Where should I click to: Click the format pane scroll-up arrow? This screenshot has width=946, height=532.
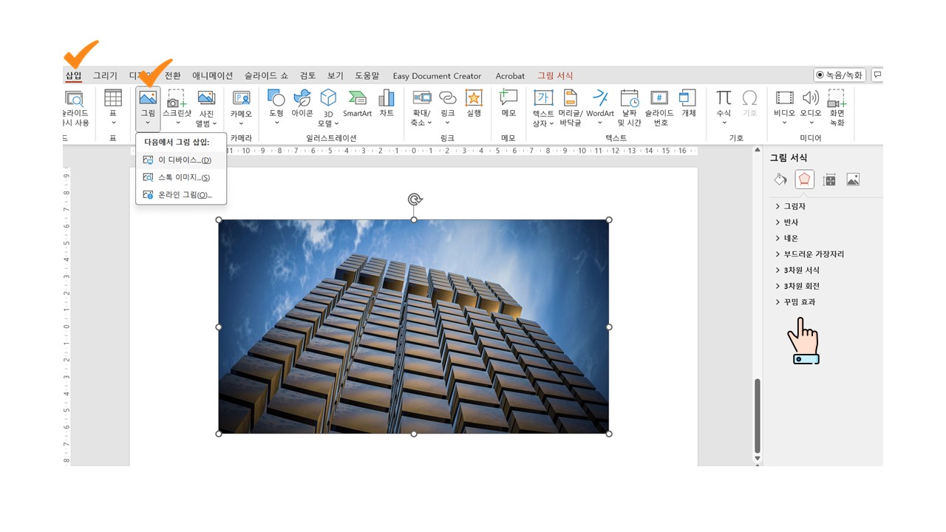click(757, 150)
